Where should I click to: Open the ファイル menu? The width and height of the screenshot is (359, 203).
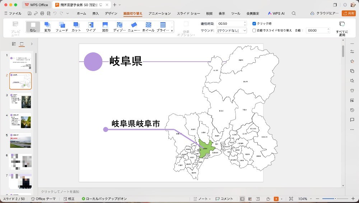click(13, 14)
